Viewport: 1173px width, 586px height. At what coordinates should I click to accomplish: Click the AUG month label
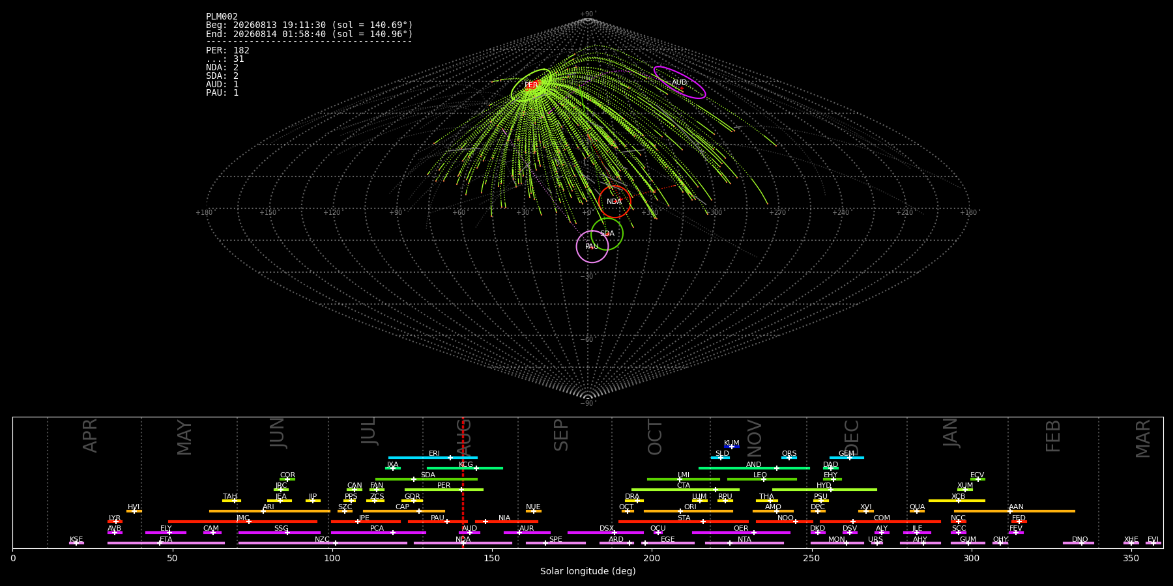464,437
